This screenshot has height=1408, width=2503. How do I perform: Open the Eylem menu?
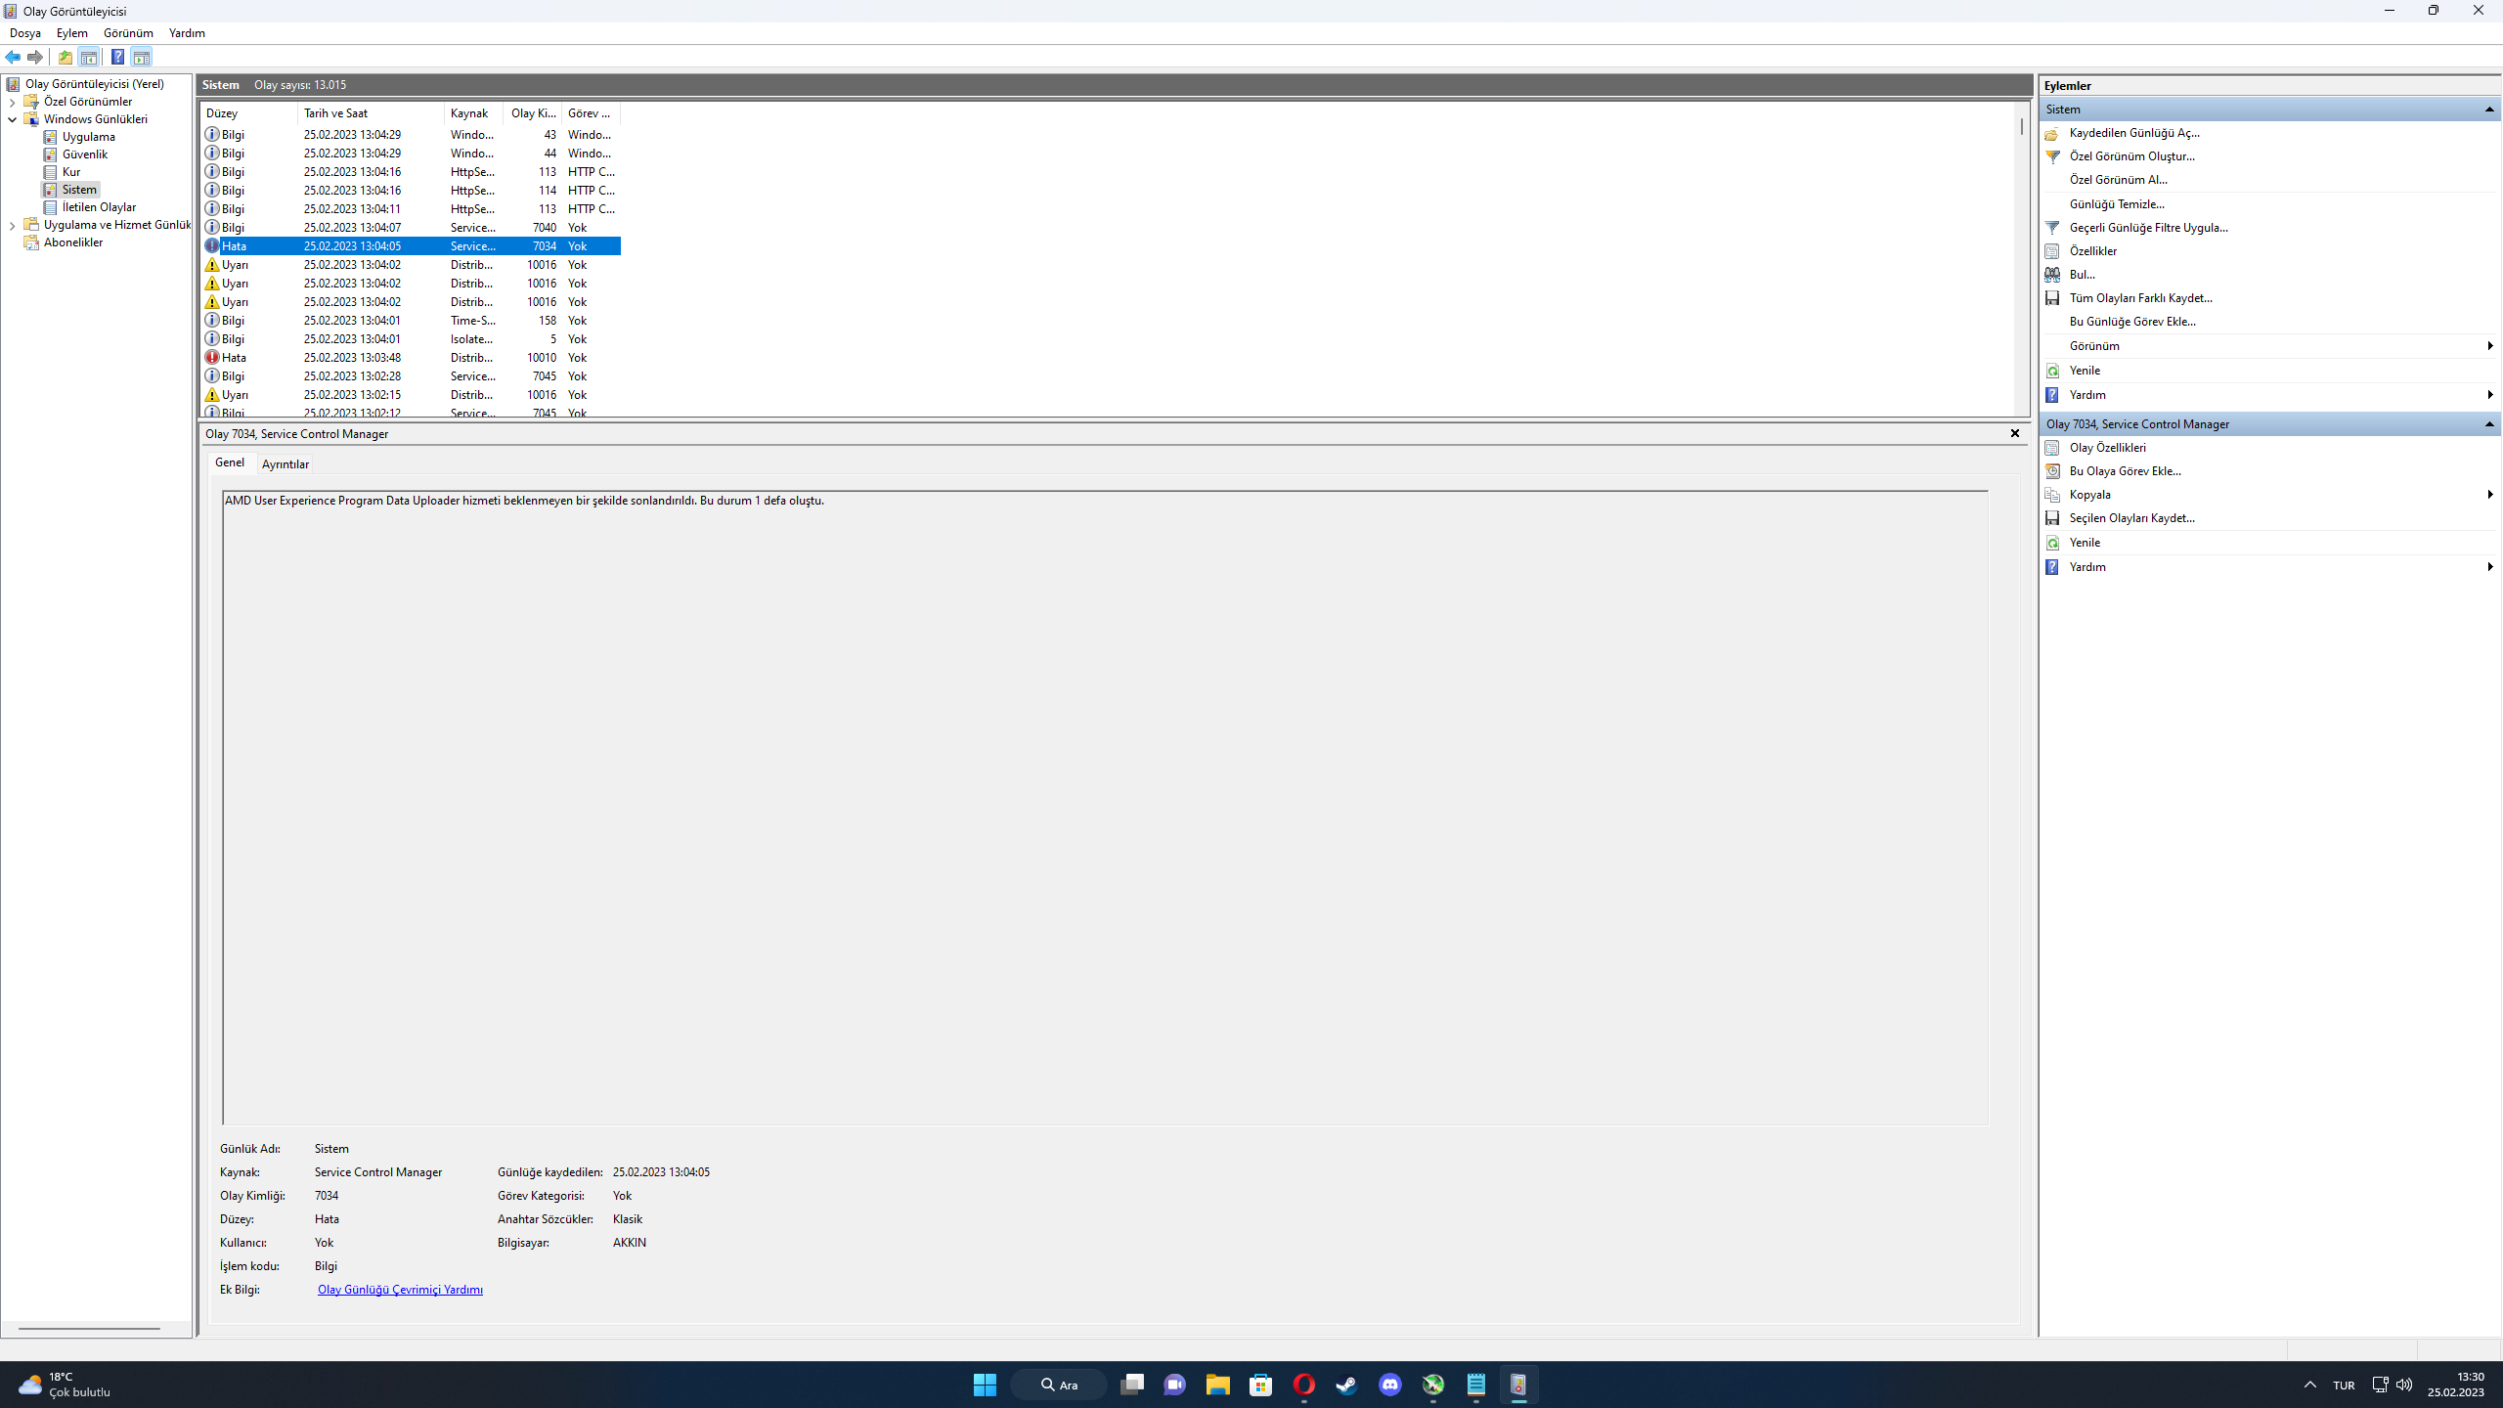coord(71,33)
